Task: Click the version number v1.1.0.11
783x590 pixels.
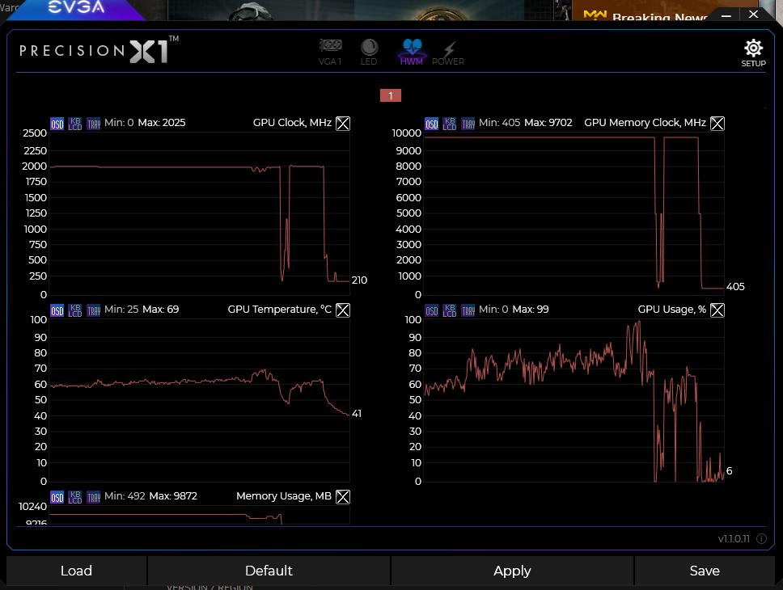Action: coord(734,539)
